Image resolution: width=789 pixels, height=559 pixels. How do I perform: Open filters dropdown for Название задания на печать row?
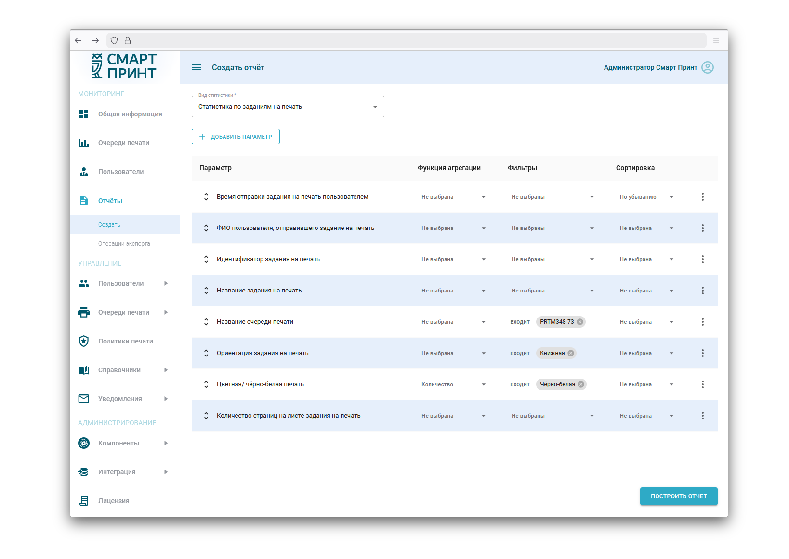[x=552, y=291]
